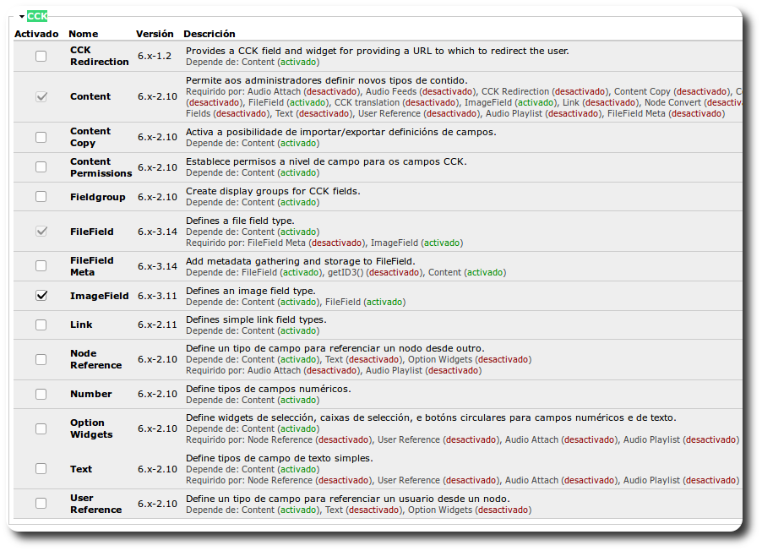The image size is (762, 551).
Task: Enable the Content Copy module checkbox
Action: pos(41,137)
